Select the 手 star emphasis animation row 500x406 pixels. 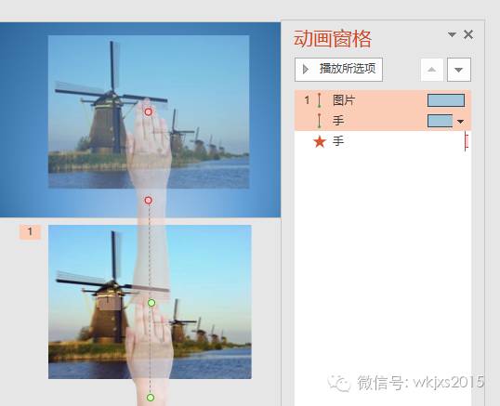click(x=383, y=141)
